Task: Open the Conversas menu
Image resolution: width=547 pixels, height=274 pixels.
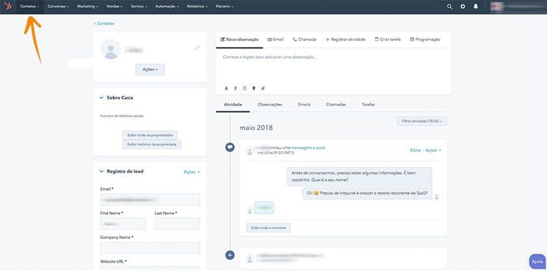Action: (59, 7)
